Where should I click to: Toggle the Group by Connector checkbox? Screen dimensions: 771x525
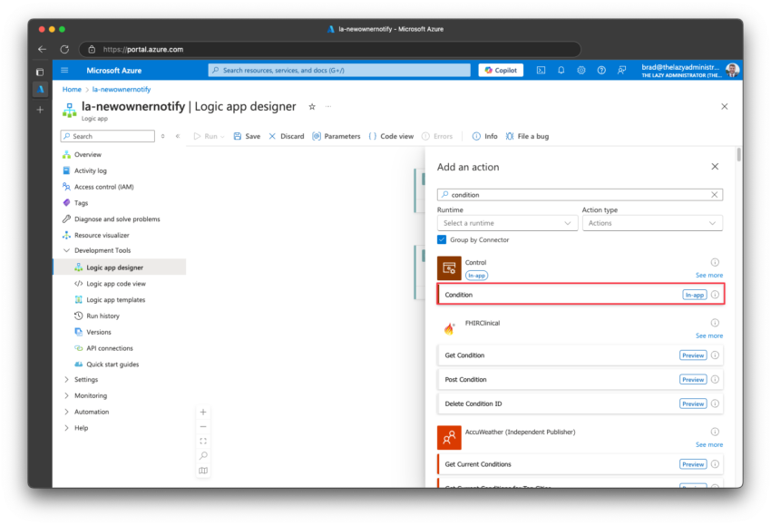point(442,240)
